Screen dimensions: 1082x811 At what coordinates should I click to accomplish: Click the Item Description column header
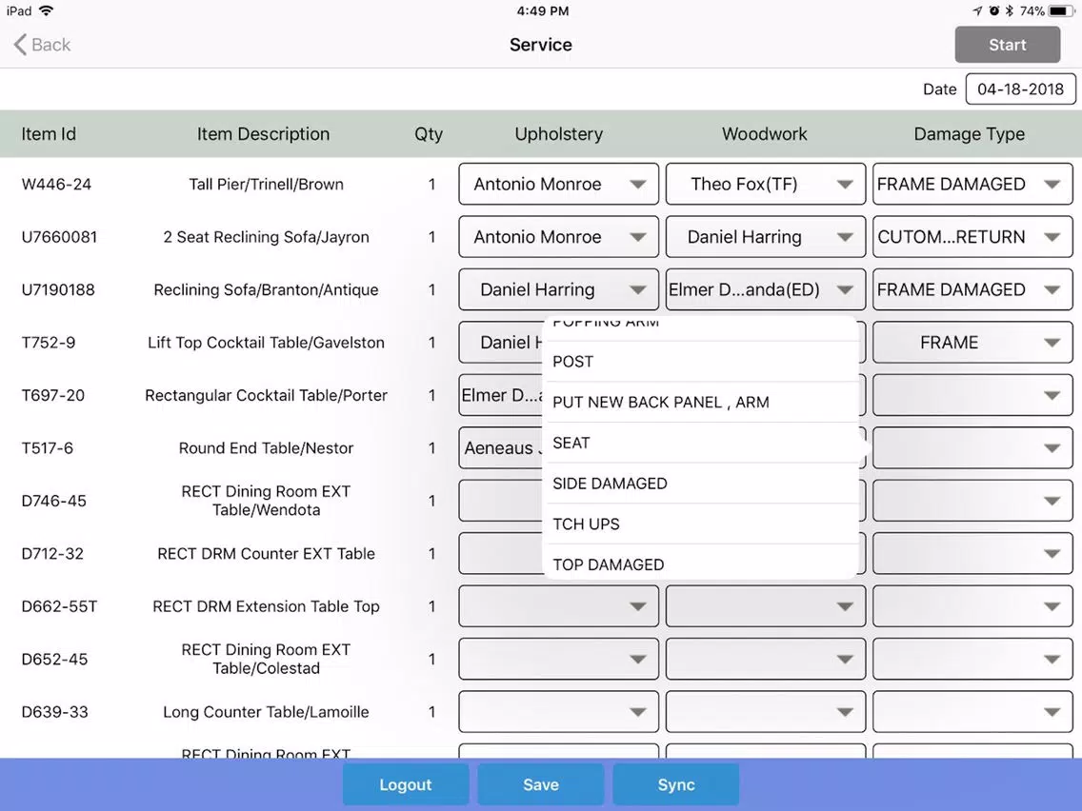click(x=264, y=134)
